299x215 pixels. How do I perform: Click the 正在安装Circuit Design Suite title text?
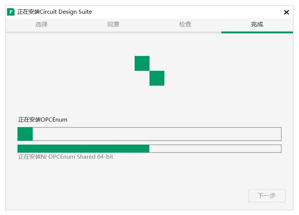(55, 12)
